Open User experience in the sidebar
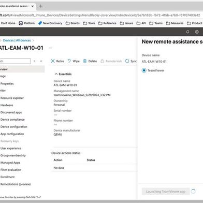This screenshot has height=203, width=203. click(11, 148)
